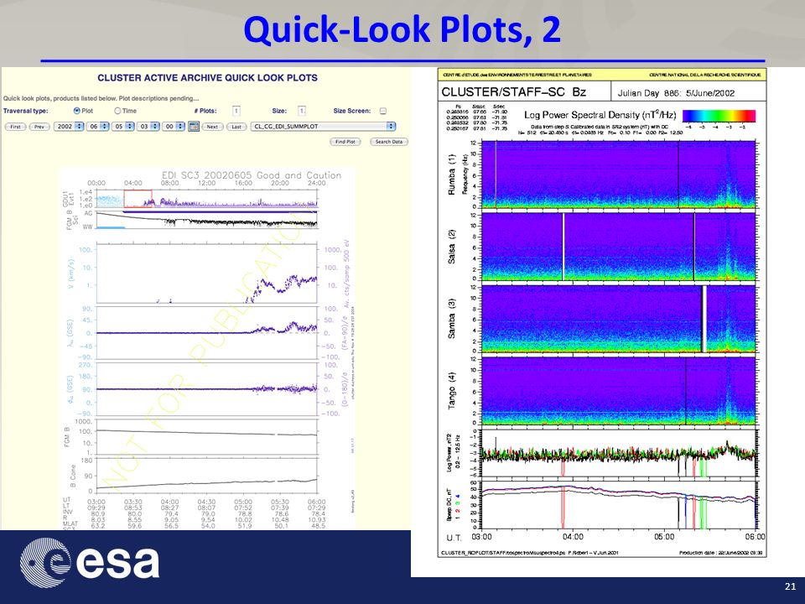The width and height of the screenshot is (805, 604).
Task: Focus the Size input field
Action: pos(302,111)
